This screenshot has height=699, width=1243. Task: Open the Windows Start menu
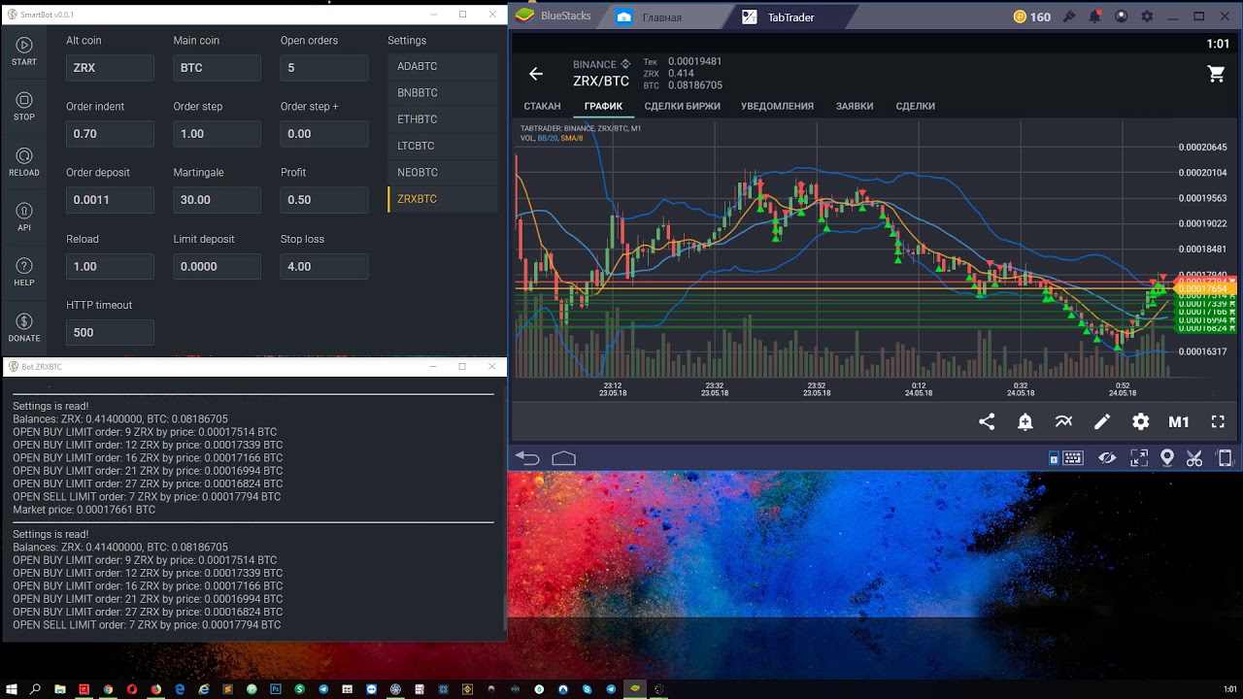(x=11, y=688)
